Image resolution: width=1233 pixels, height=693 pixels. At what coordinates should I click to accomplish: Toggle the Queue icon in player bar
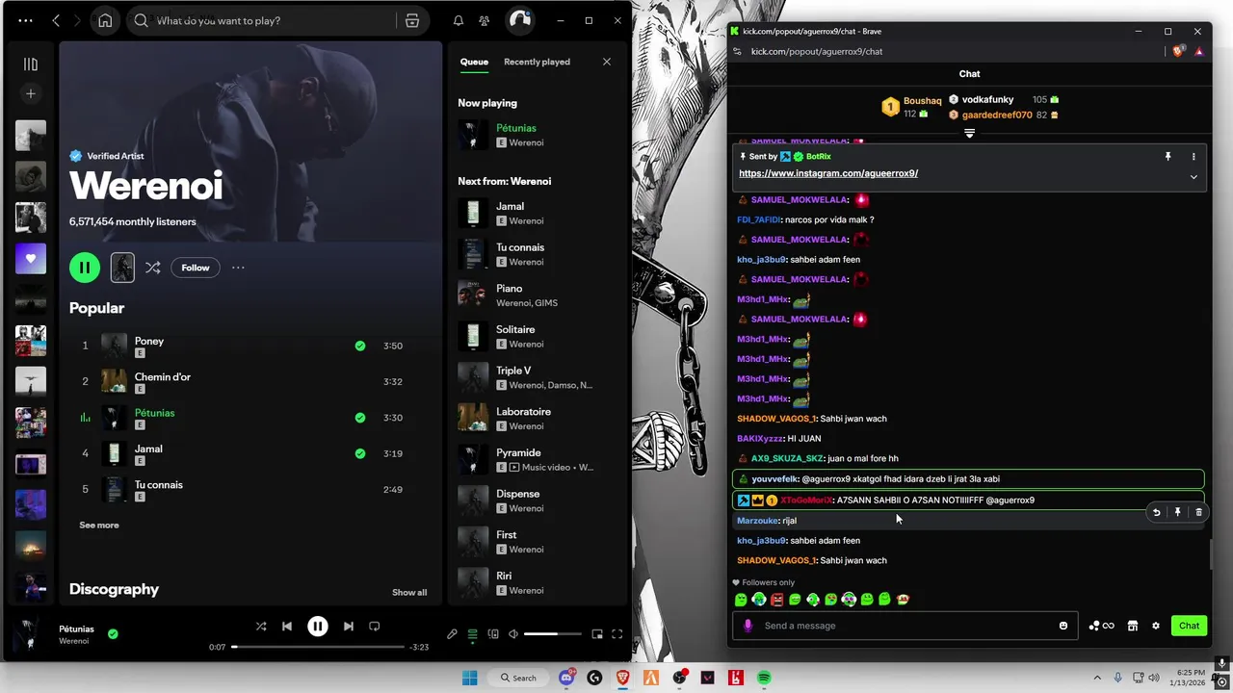473,634
